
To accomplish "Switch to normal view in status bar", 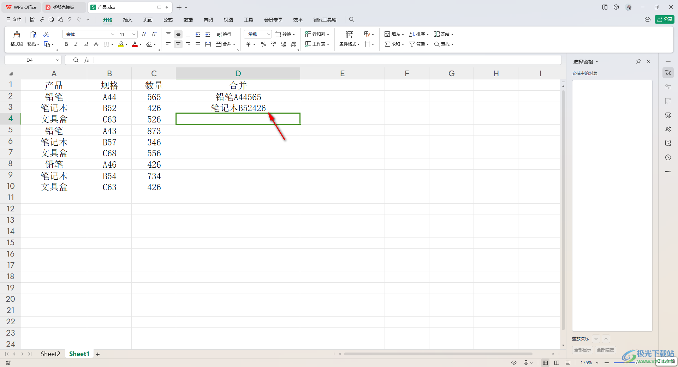I will point(546,363).
